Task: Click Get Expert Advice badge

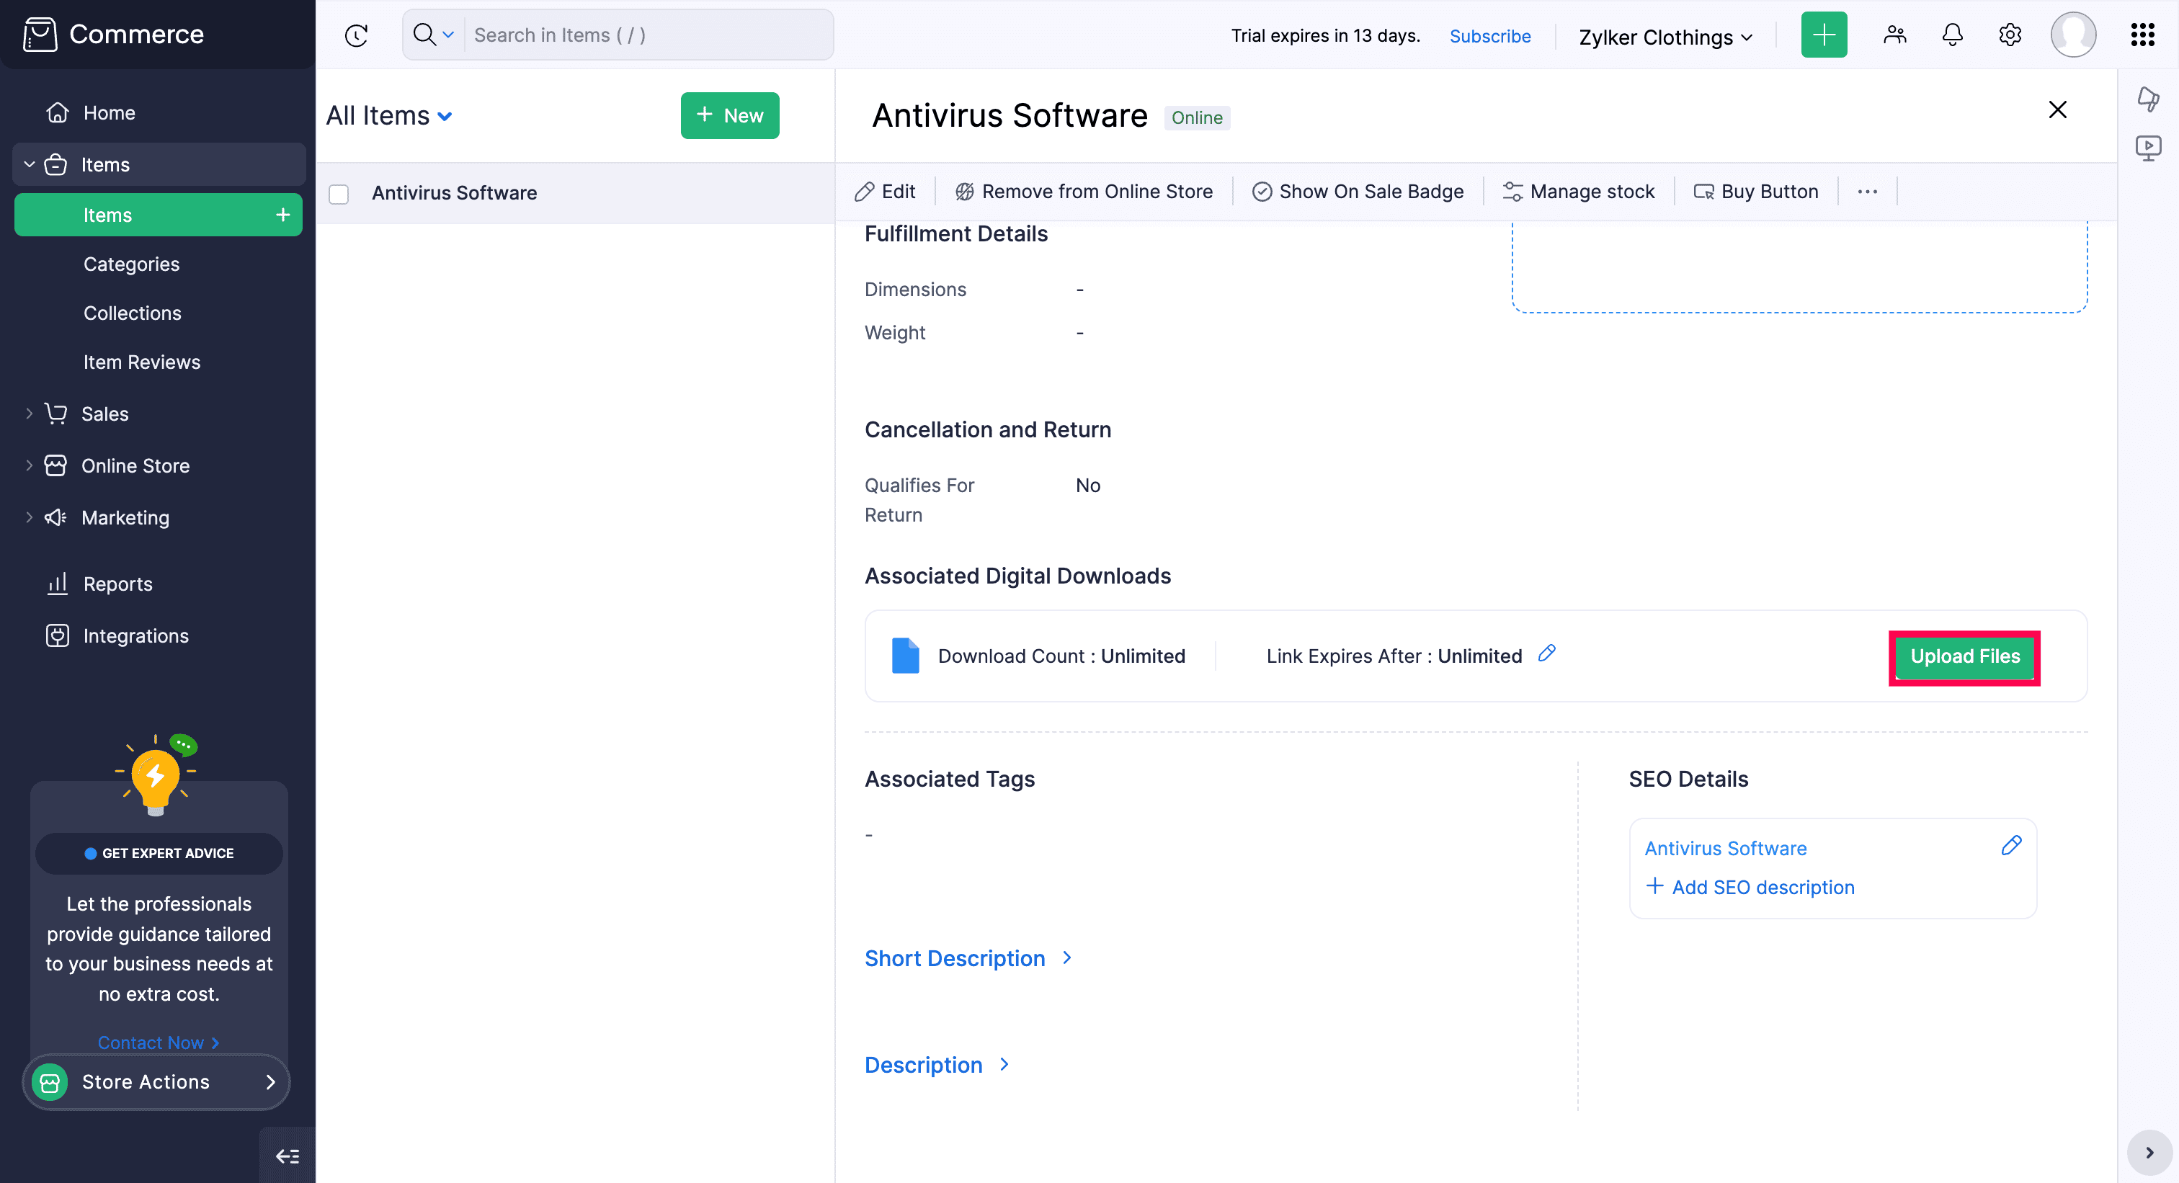Action: (159, 853)
